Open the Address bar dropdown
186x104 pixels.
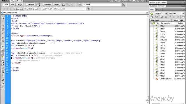coord(85,9)
